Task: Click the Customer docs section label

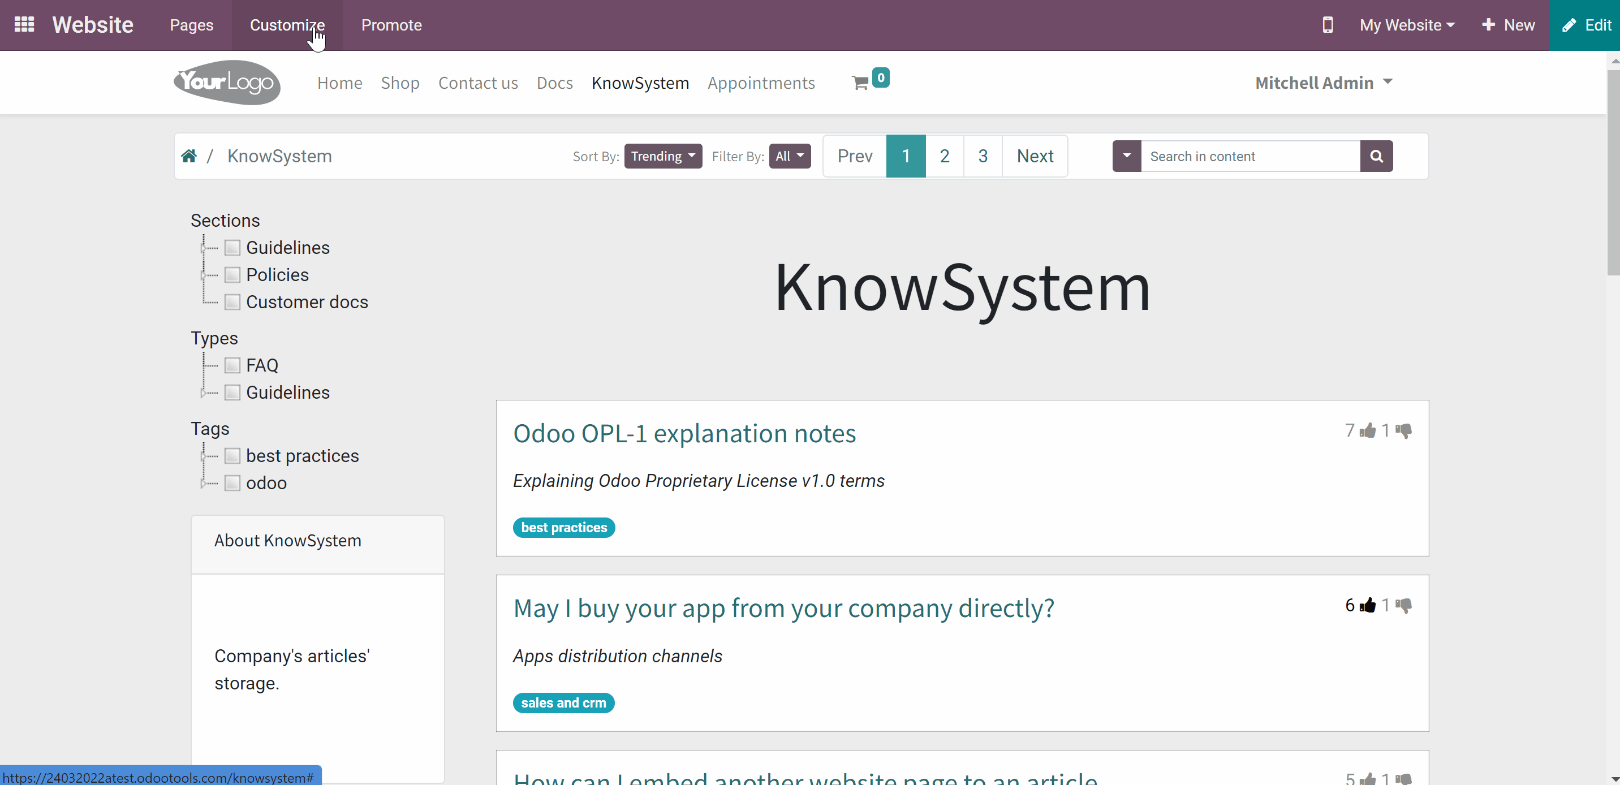Action: (307, 302)
